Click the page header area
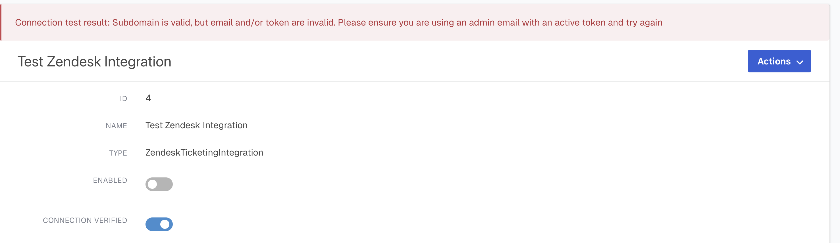Image resolution: width=840 pixels, height=243 pixels. pos(391,61)
